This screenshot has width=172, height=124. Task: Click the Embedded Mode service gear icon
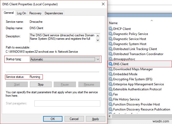point(110,74)
